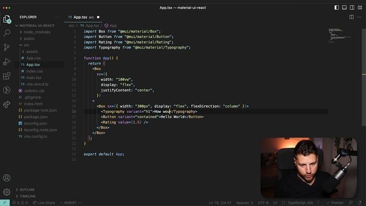Expand the OUTLINE section
This screenshot has width=366, height=206.
coord(27,189)
